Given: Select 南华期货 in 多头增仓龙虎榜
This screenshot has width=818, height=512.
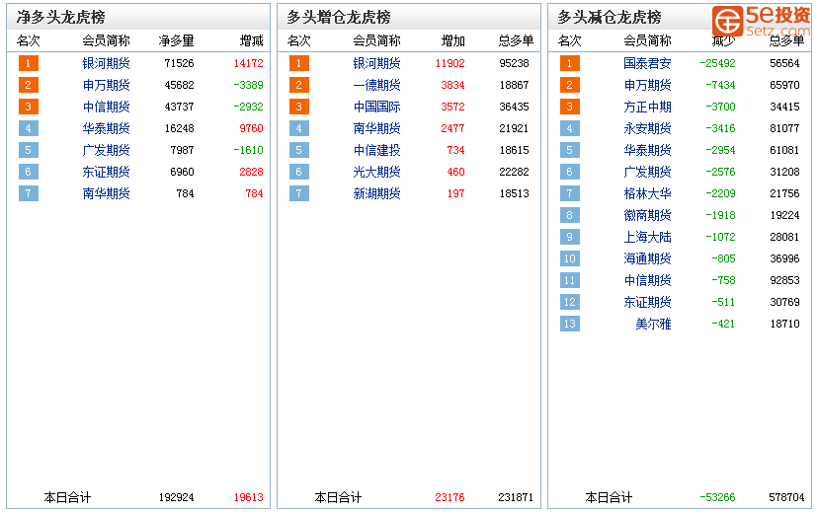Looking at the screenshot, I should (376, 128).
